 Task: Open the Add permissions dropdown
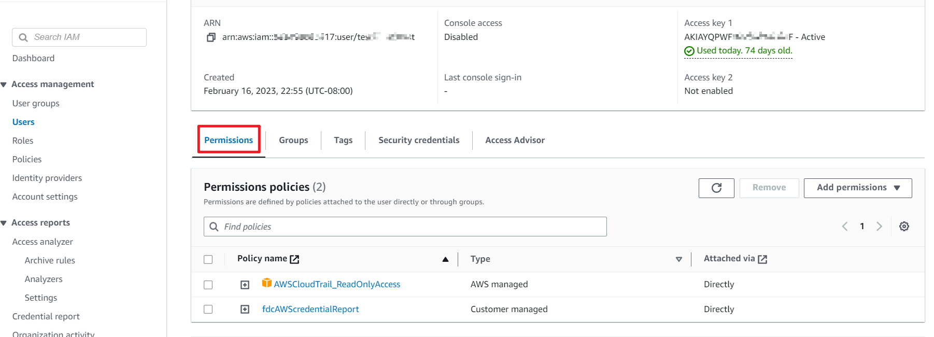(858, 188)
